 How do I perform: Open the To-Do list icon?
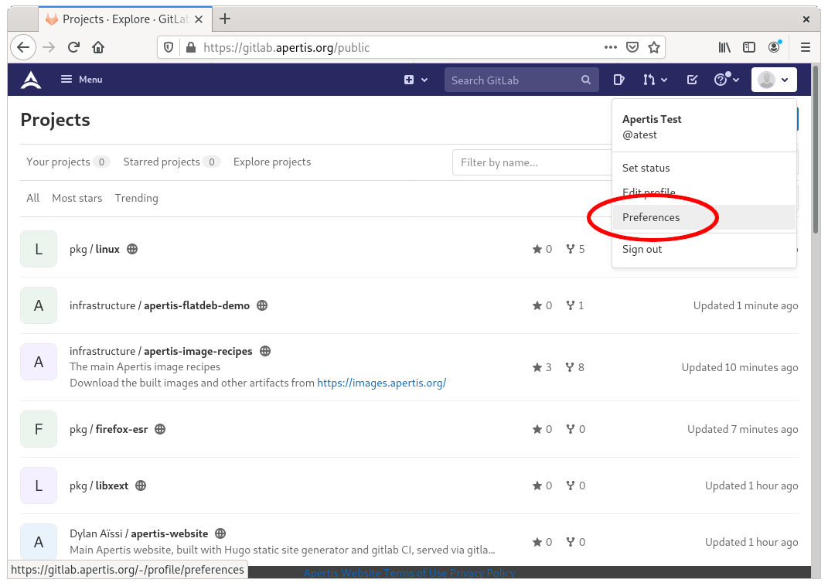click(x=692, y=80)
